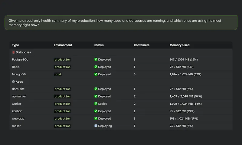Click the blue Deploying spinner icon
Image resolution: width=242 pixels, height=145 pixels.
pos(96,126)
